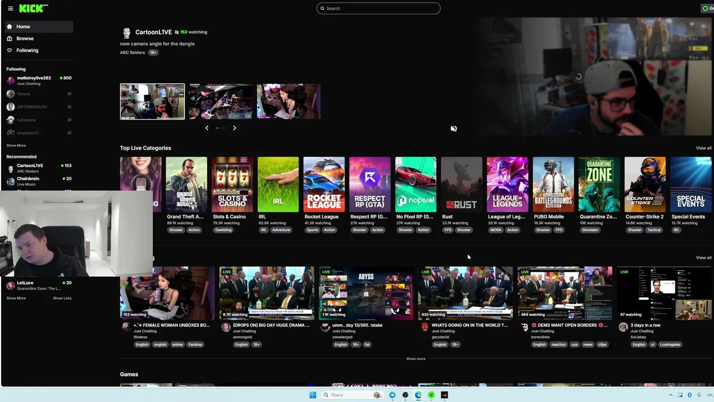Click the Kick logo
714x402 pixels.
point(31,8)
